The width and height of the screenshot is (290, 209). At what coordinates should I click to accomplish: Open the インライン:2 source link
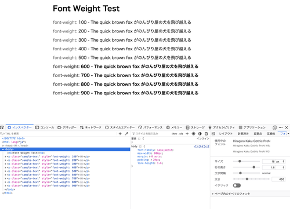[x=201, y=146]
